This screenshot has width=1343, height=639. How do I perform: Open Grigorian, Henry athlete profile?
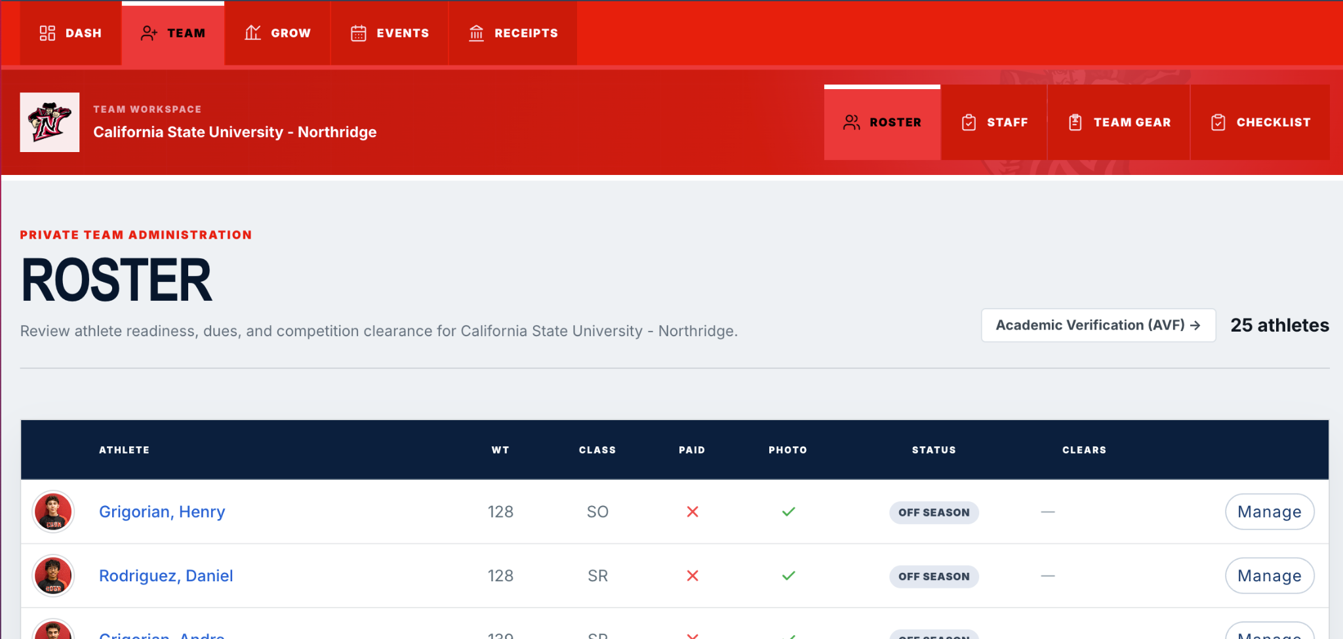(x=162, y=512)
